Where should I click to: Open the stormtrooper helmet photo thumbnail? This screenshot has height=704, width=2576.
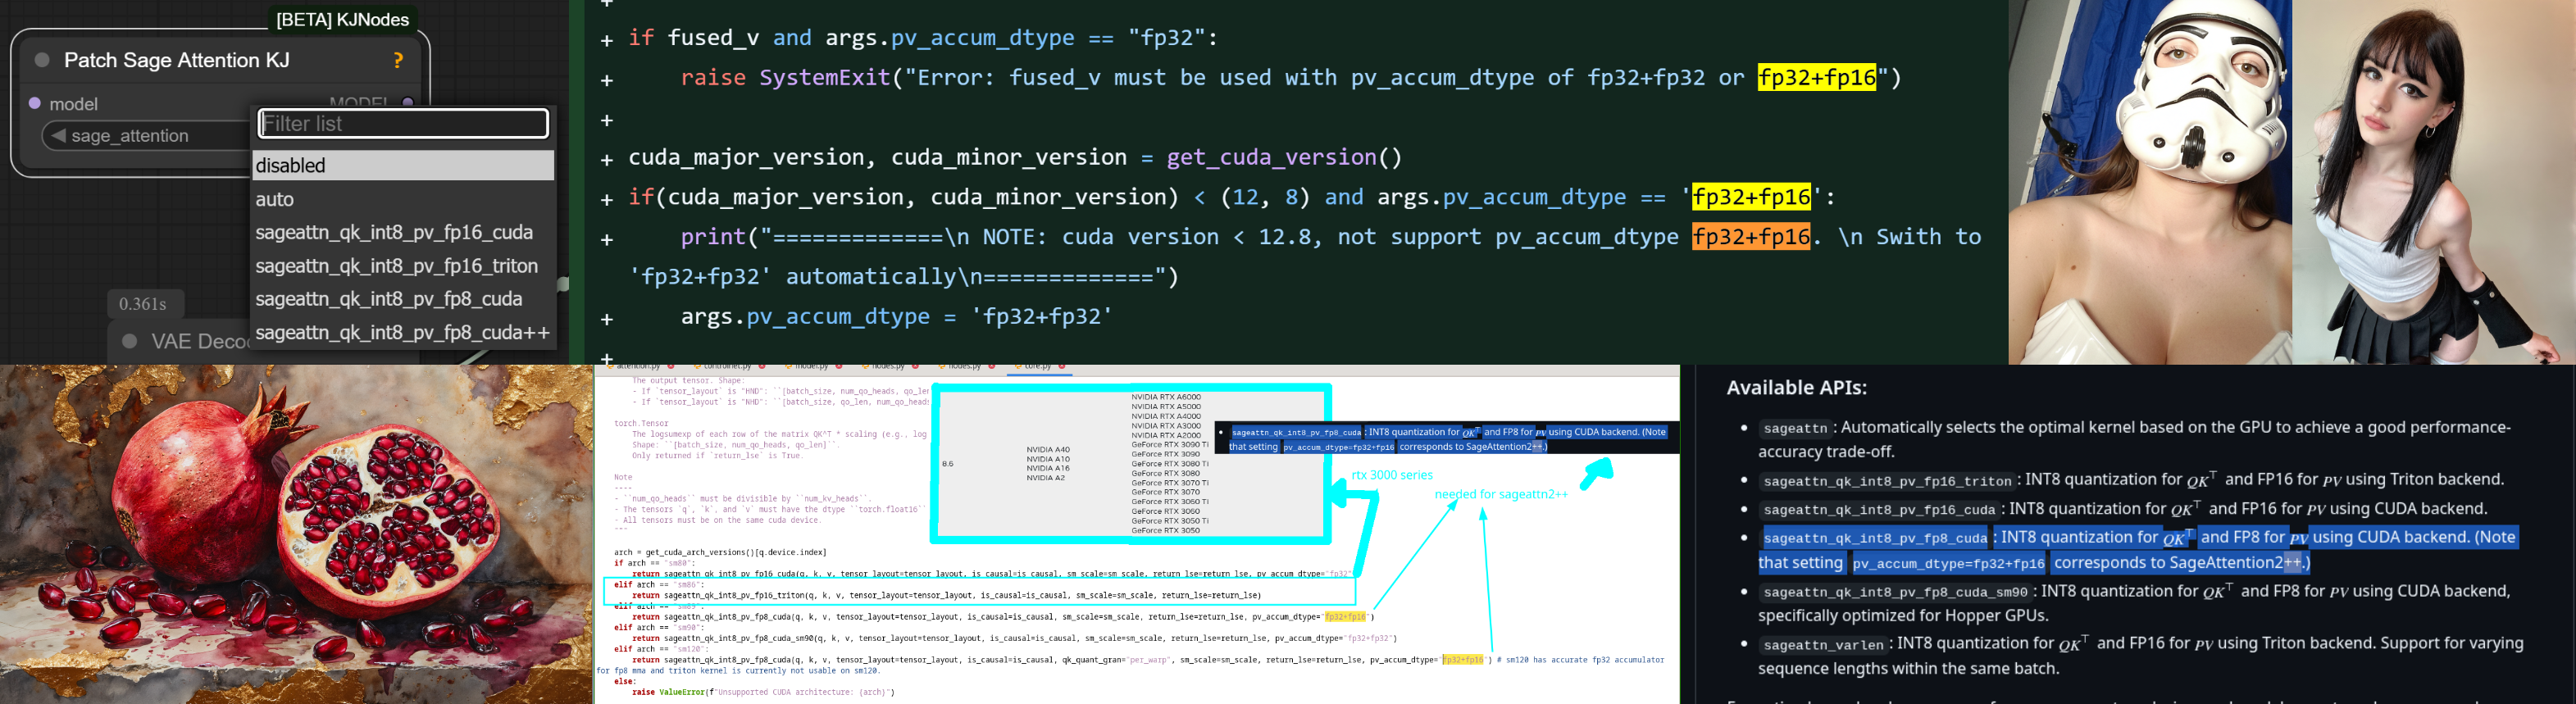coord(2150,182)
